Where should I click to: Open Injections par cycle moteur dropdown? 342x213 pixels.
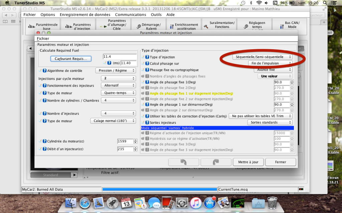point(119,78)
